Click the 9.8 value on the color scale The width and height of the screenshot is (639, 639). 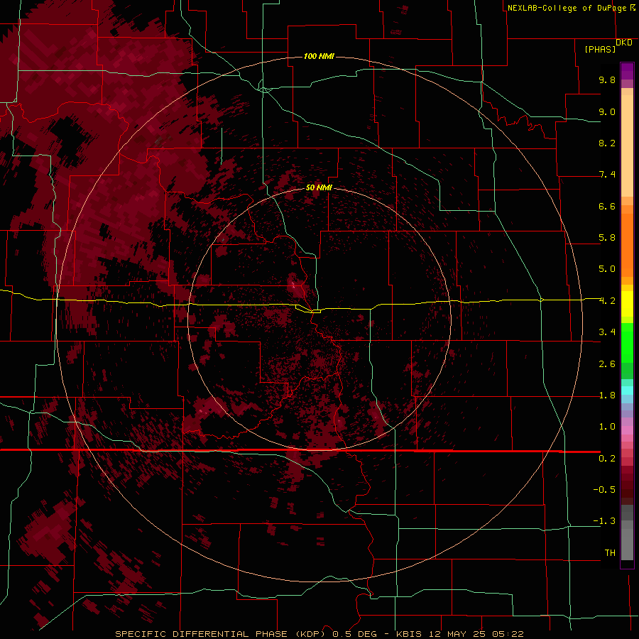[607, 80]
